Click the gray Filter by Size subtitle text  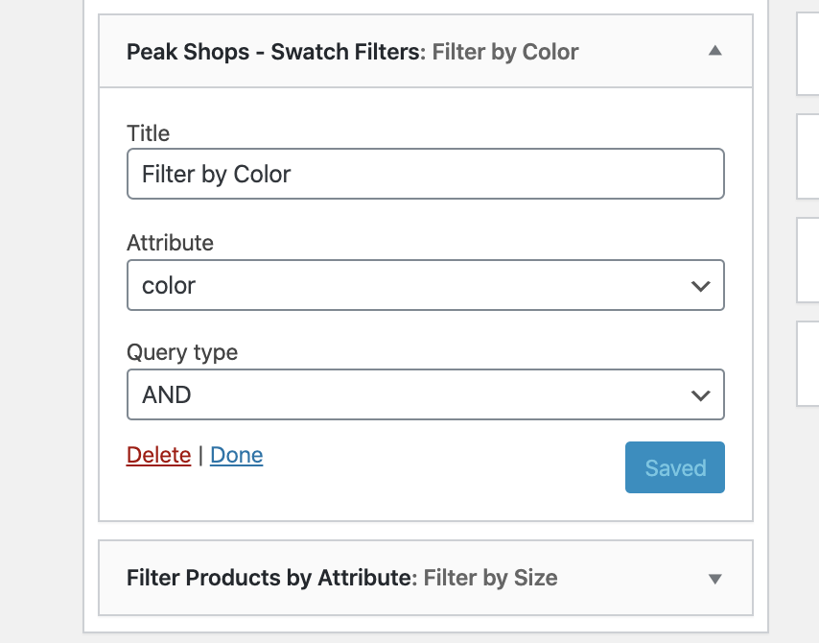(490, 578)
